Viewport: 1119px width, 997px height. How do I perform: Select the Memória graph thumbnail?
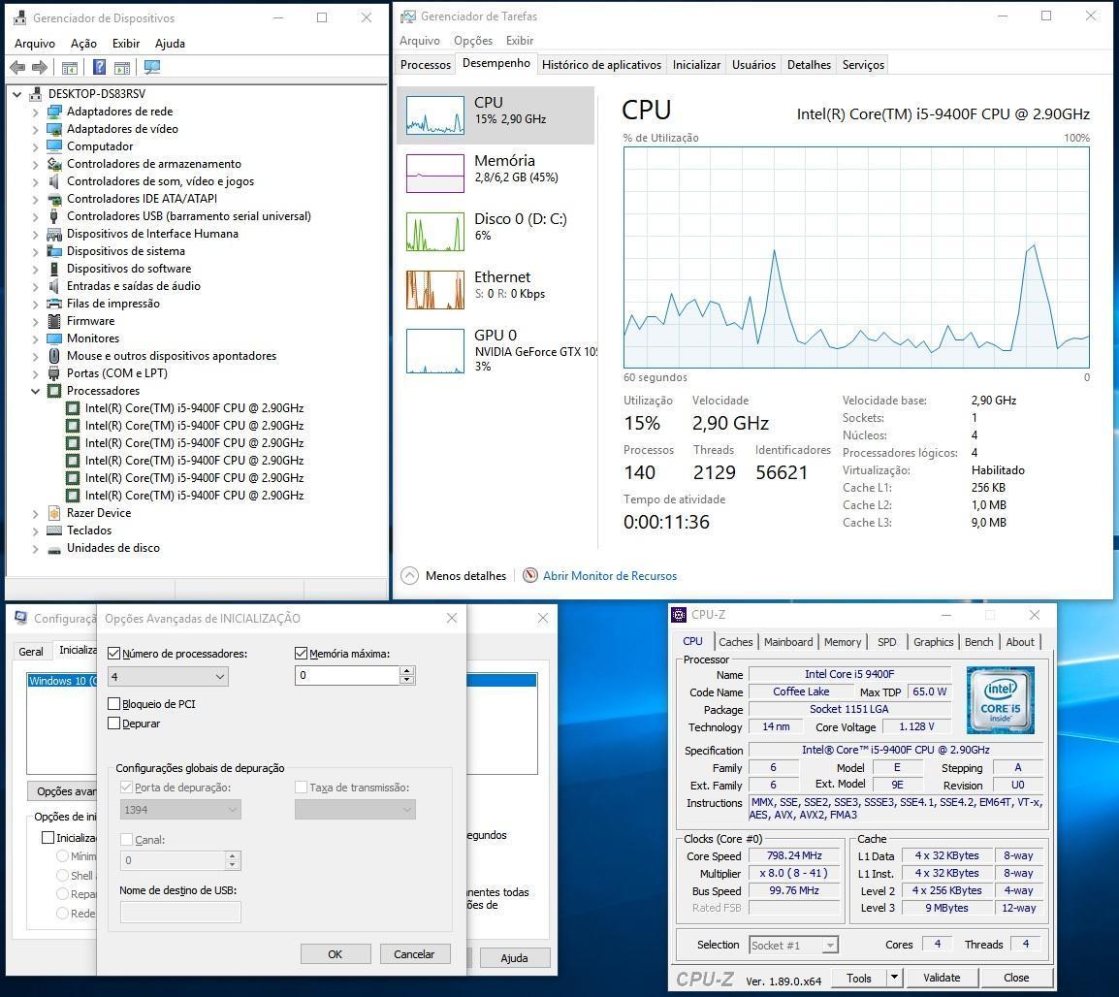coord(434,174)
